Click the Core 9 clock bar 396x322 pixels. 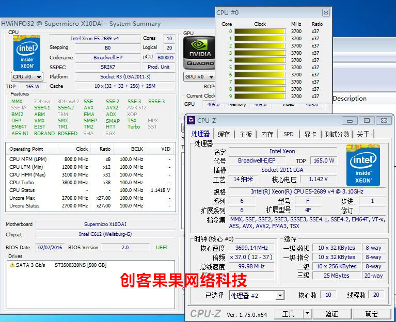[x=260, y=96]
